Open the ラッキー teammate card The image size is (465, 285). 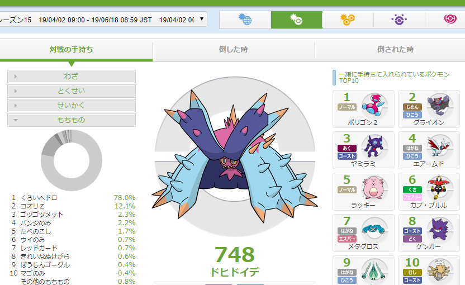(364, 192)
